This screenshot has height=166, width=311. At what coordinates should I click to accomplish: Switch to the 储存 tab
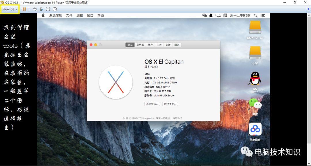150,45
